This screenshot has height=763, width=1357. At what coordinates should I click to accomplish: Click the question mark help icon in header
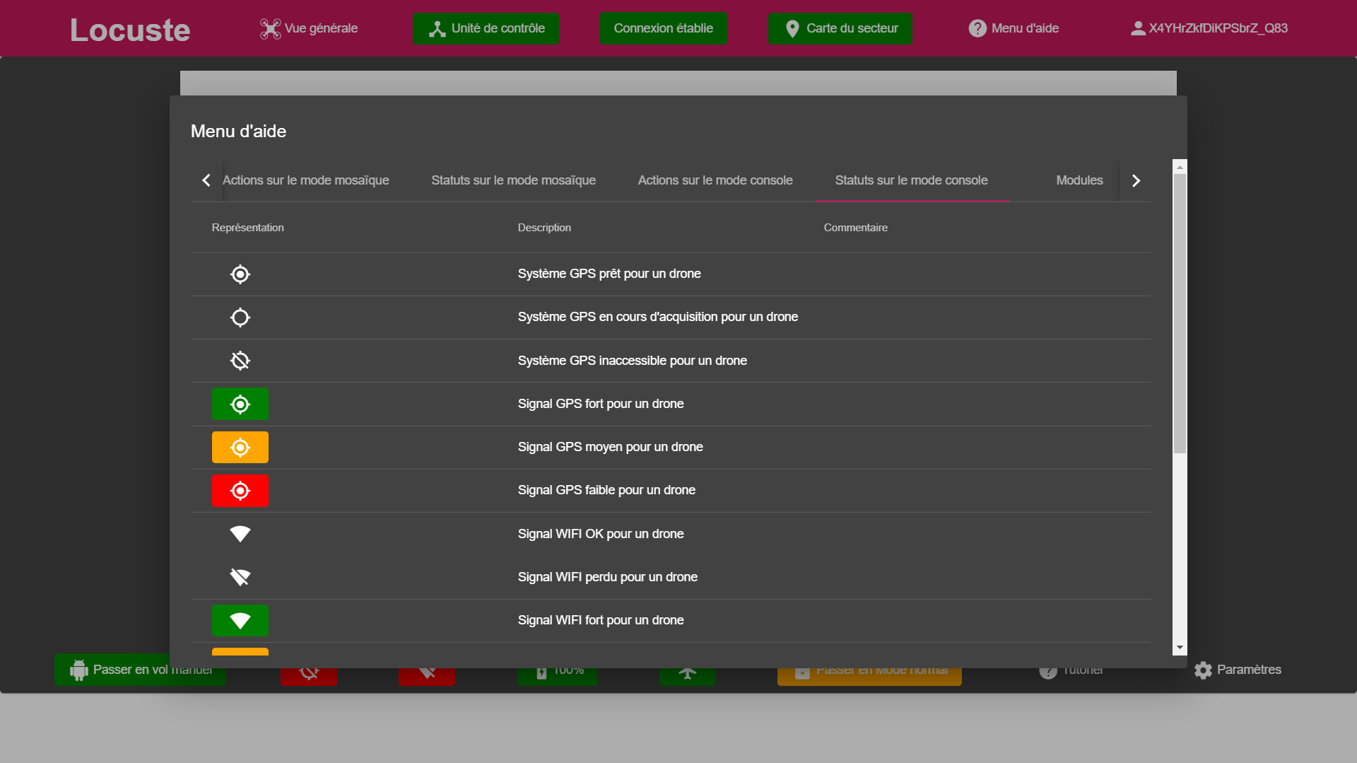tap(977, 28)
